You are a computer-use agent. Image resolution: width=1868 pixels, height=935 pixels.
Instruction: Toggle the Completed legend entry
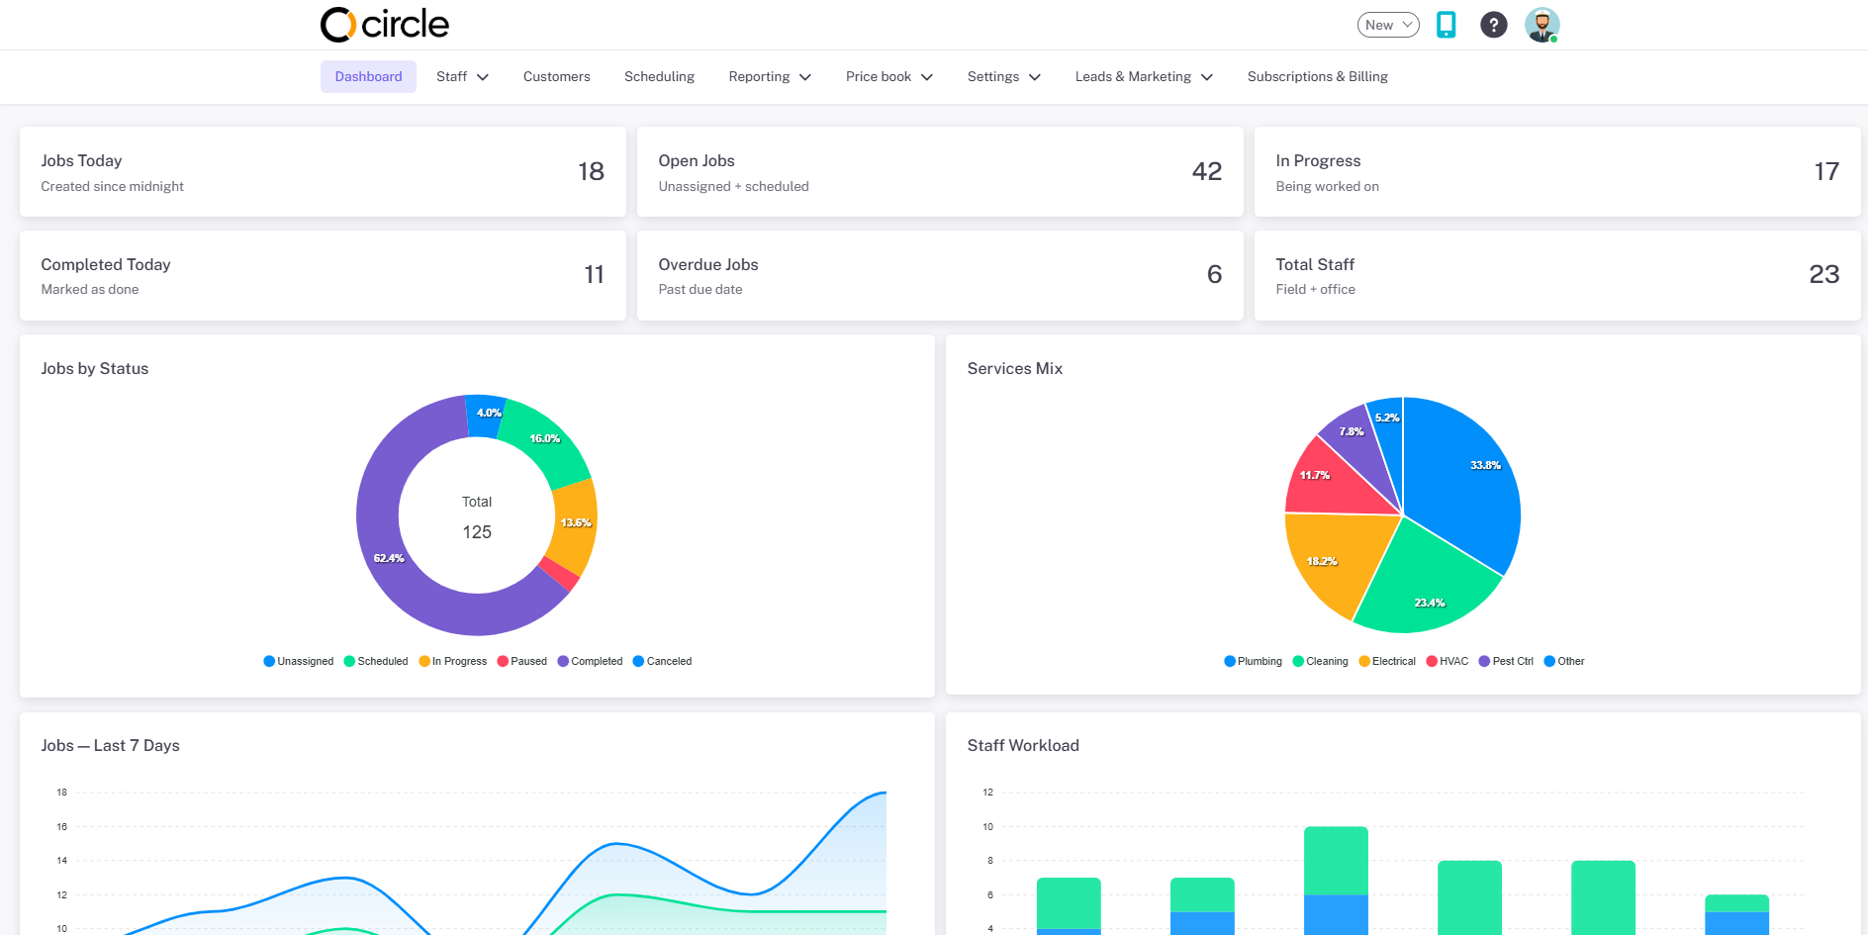click(591, 661)
